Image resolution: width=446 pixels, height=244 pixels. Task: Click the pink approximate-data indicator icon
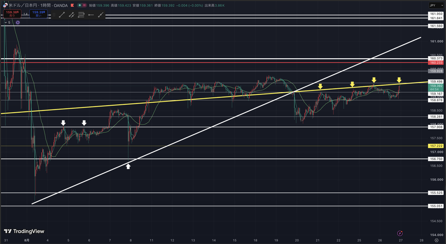84,5
